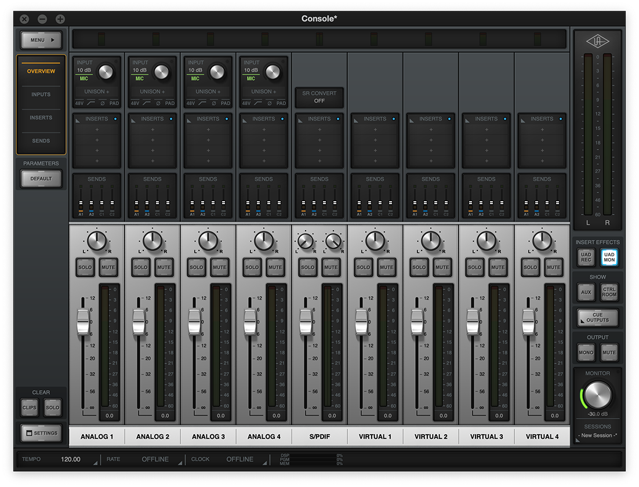The image size is (639, 487).
Task: Enable PAD on Analog 1 input
Action: click(x=114, y=103)
